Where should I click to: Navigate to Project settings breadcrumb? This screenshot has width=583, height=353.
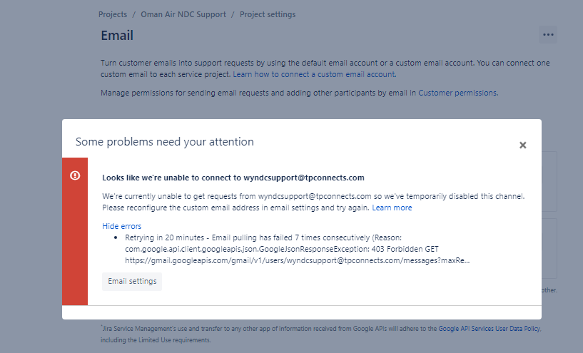point(268,14)
